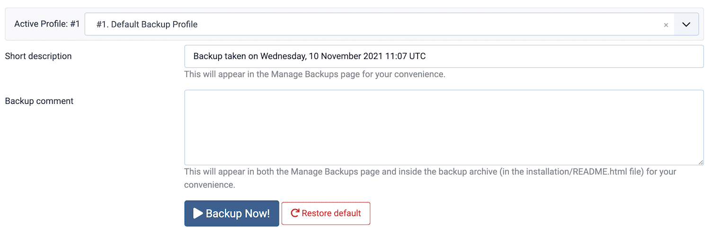Click the Short description help text
Viewport: 710px width, 237px height.
314,75
